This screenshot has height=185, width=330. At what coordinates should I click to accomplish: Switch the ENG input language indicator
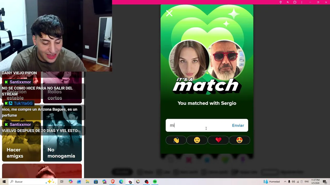(x=307, y=182)
